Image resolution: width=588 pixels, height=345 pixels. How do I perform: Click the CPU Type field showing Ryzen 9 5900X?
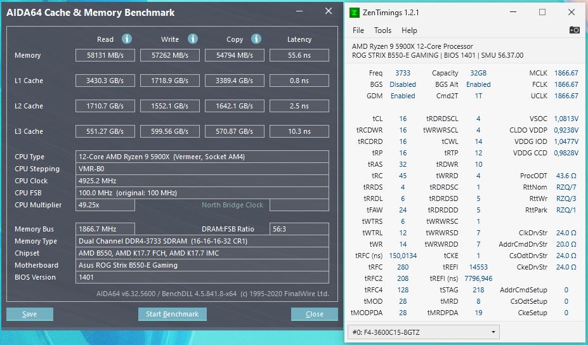click(x=202, y=157)
